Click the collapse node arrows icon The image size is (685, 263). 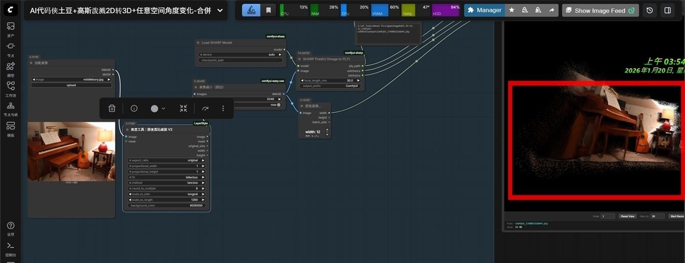(x=184, y=109)
